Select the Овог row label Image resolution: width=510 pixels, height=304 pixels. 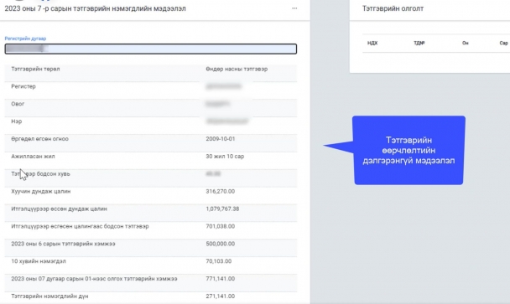click(18, 104)
